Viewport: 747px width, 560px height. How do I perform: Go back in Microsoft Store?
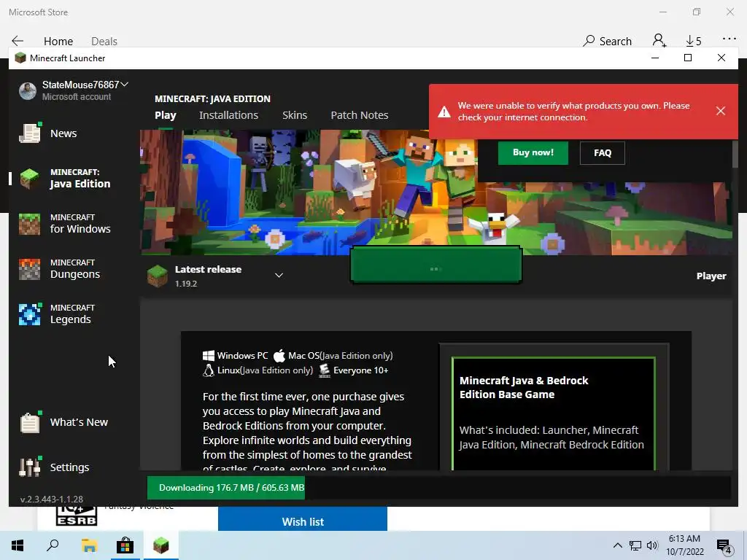(18, 41)
